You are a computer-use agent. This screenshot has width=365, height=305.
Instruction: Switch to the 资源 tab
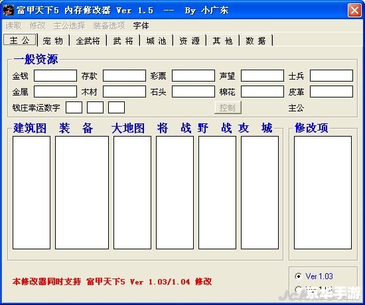click(x=190, y=41)
